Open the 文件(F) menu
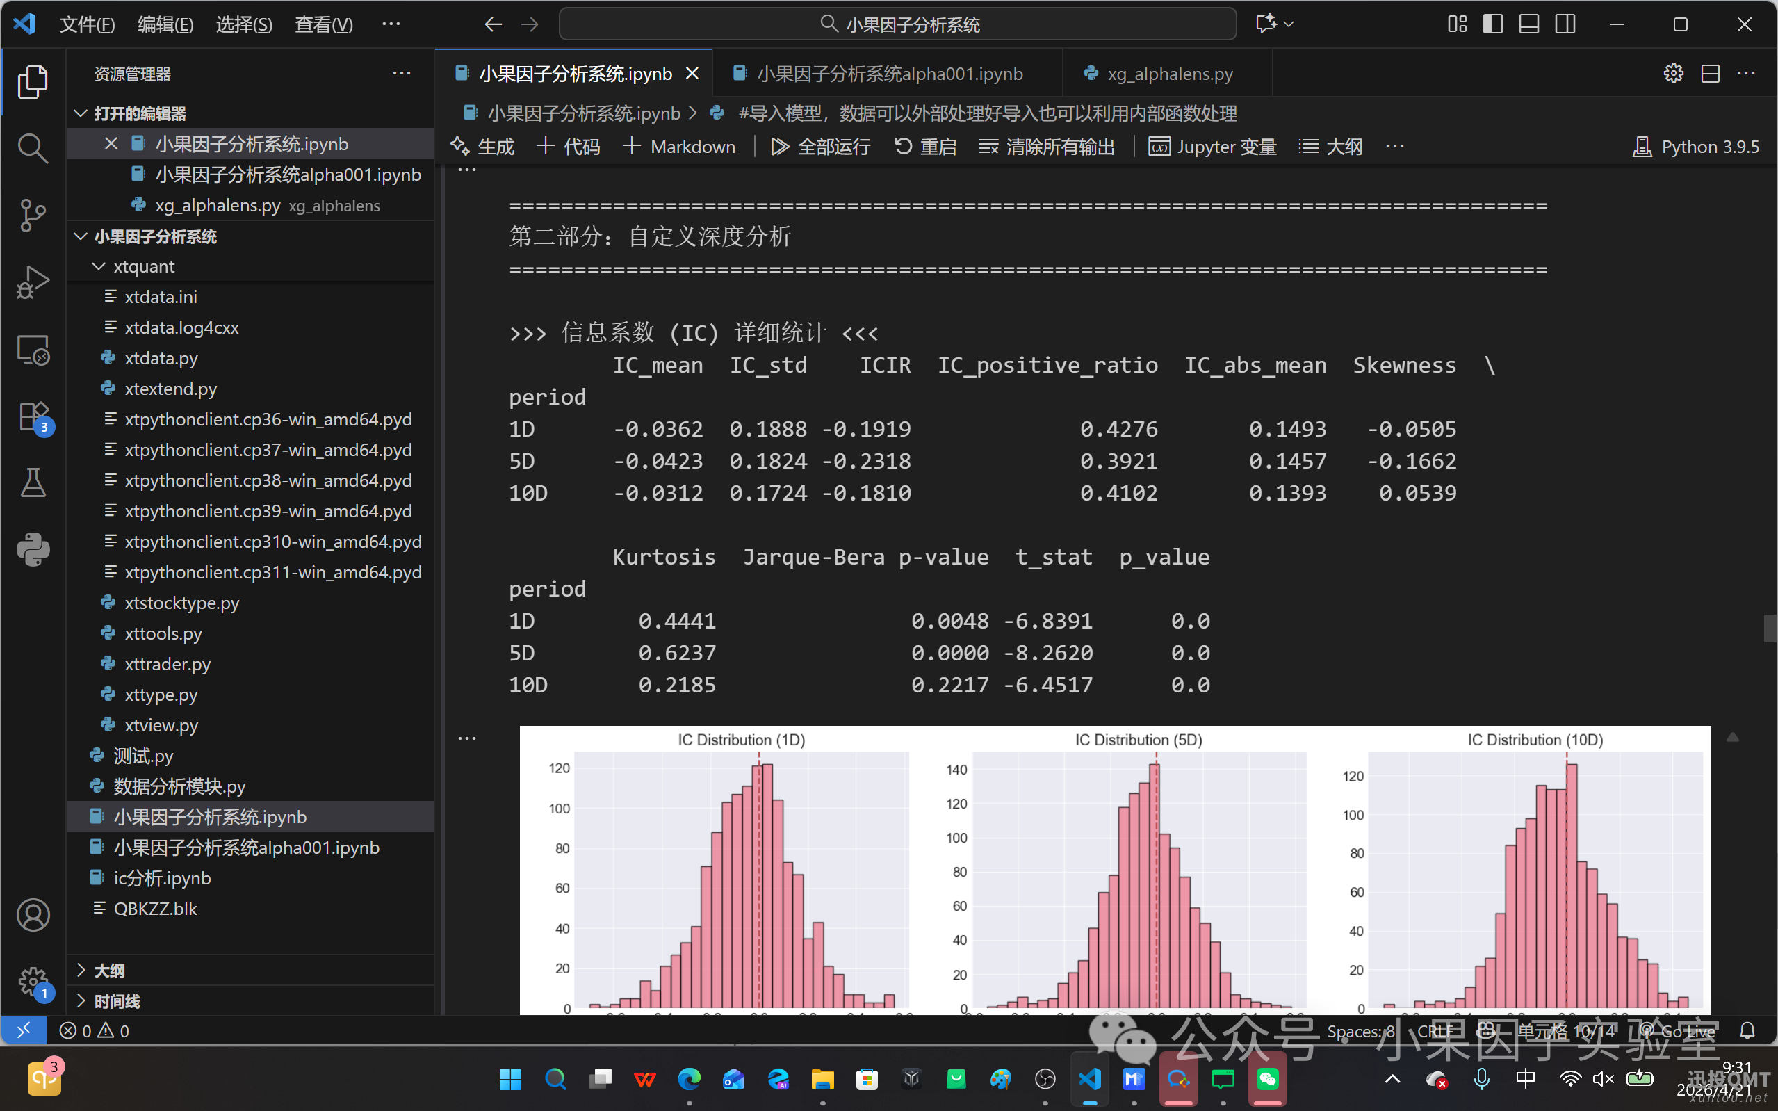 pos(87,24)
